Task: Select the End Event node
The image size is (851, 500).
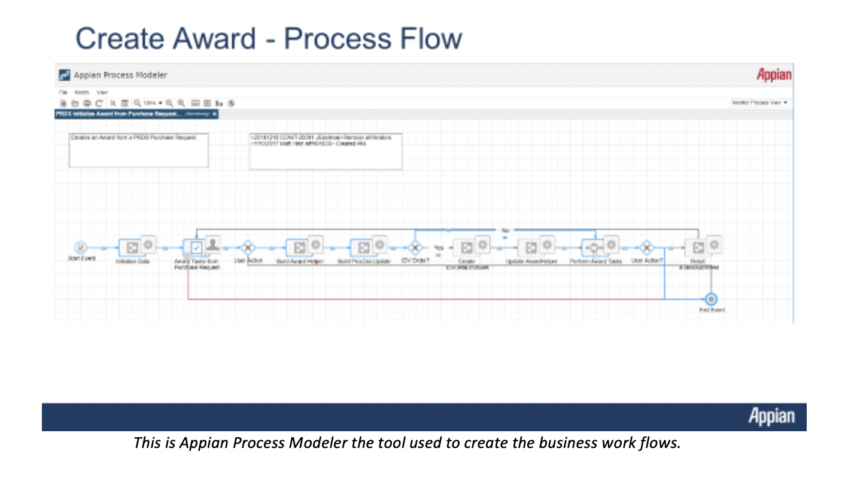Action: pyautogui.click(x=711, y=299)
